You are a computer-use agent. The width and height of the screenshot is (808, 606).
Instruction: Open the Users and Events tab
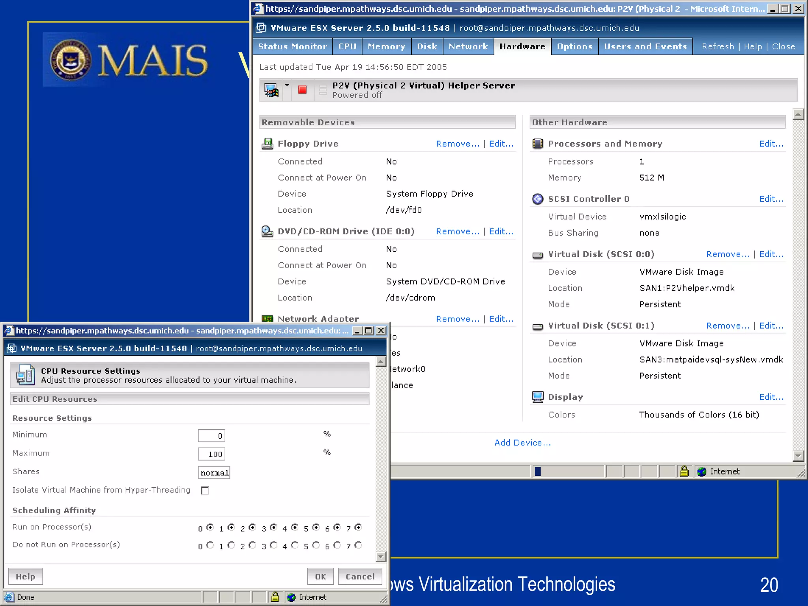645,47
